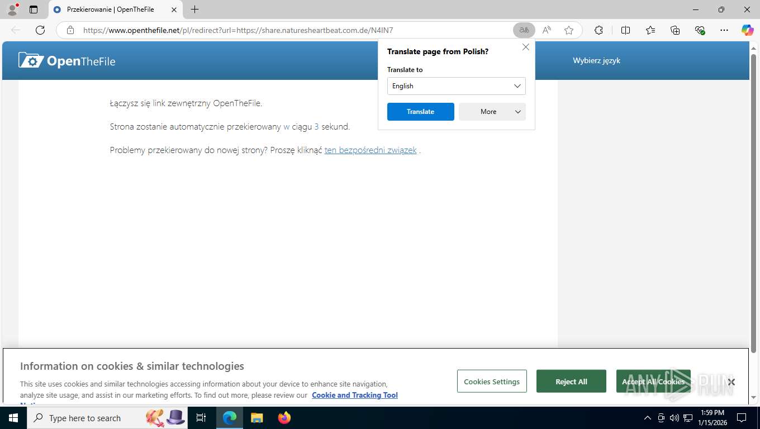The height and width of the screenshot is (429, 760).
Task: Open File Explorer from taskbar
Action: [256, 418]
